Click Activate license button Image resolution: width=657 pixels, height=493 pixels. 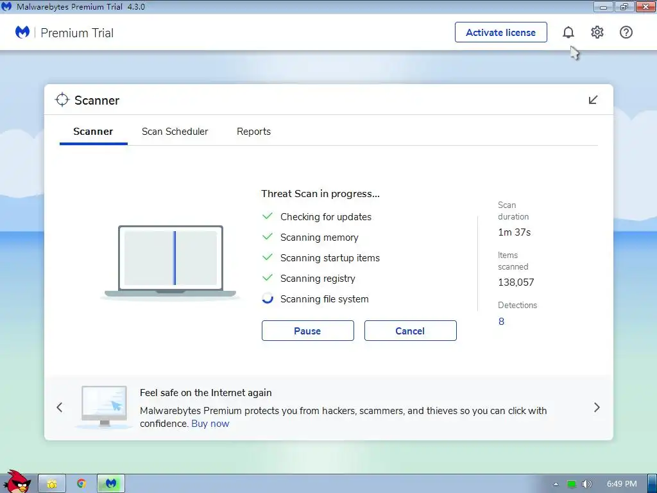(x=500, y=32)
